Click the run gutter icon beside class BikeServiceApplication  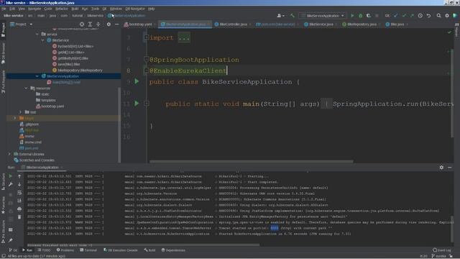point(137,81)
